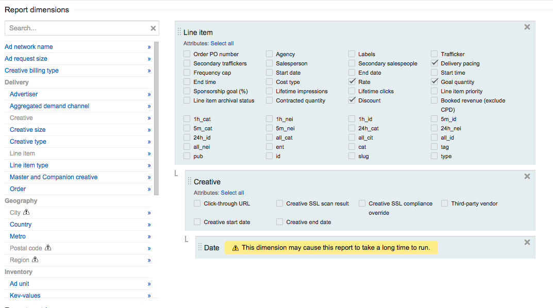Tick the Click-through URL checkbox
The height and width of the screenshot is (308, 553).
pos(197,203)
